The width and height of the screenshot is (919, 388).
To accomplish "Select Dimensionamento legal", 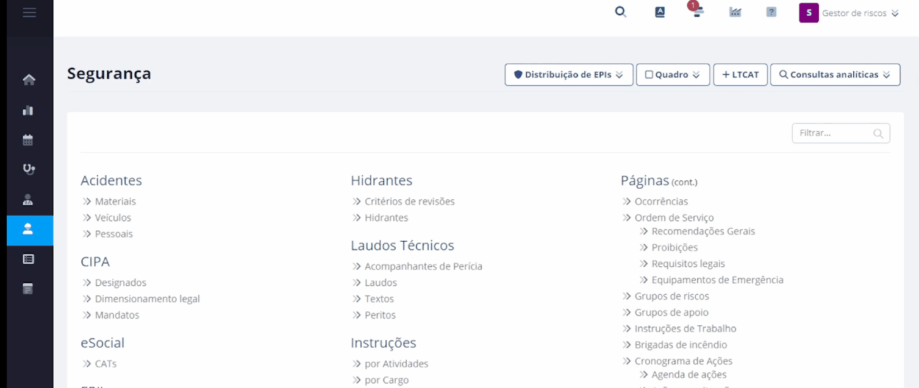I will [147, 299].
